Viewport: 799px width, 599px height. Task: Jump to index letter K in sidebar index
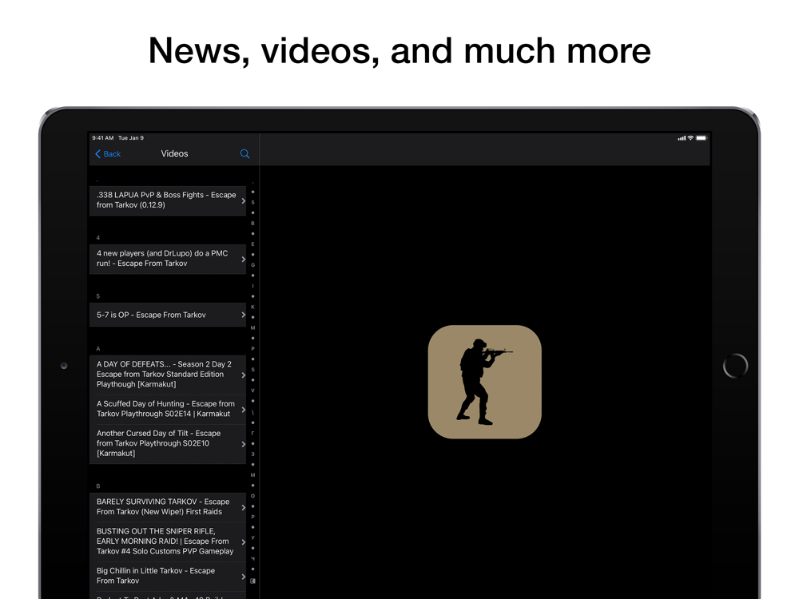pyautogui.click(x=252, y=307)
